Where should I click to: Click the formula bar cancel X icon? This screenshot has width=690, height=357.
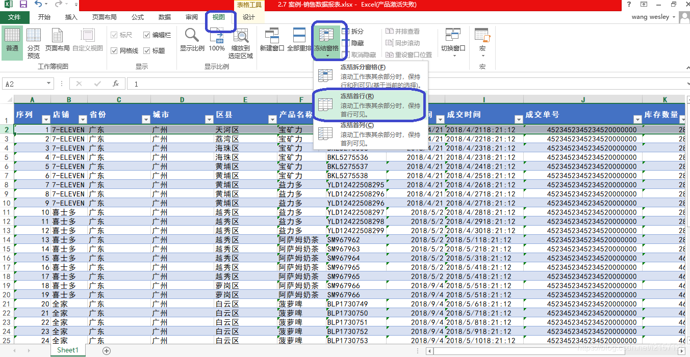(79, 84)
